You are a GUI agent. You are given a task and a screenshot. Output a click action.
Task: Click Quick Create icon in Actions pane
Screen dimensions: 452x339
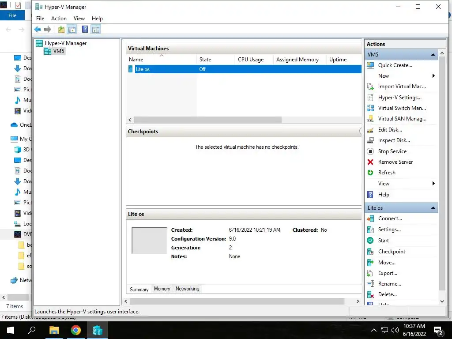370,65
